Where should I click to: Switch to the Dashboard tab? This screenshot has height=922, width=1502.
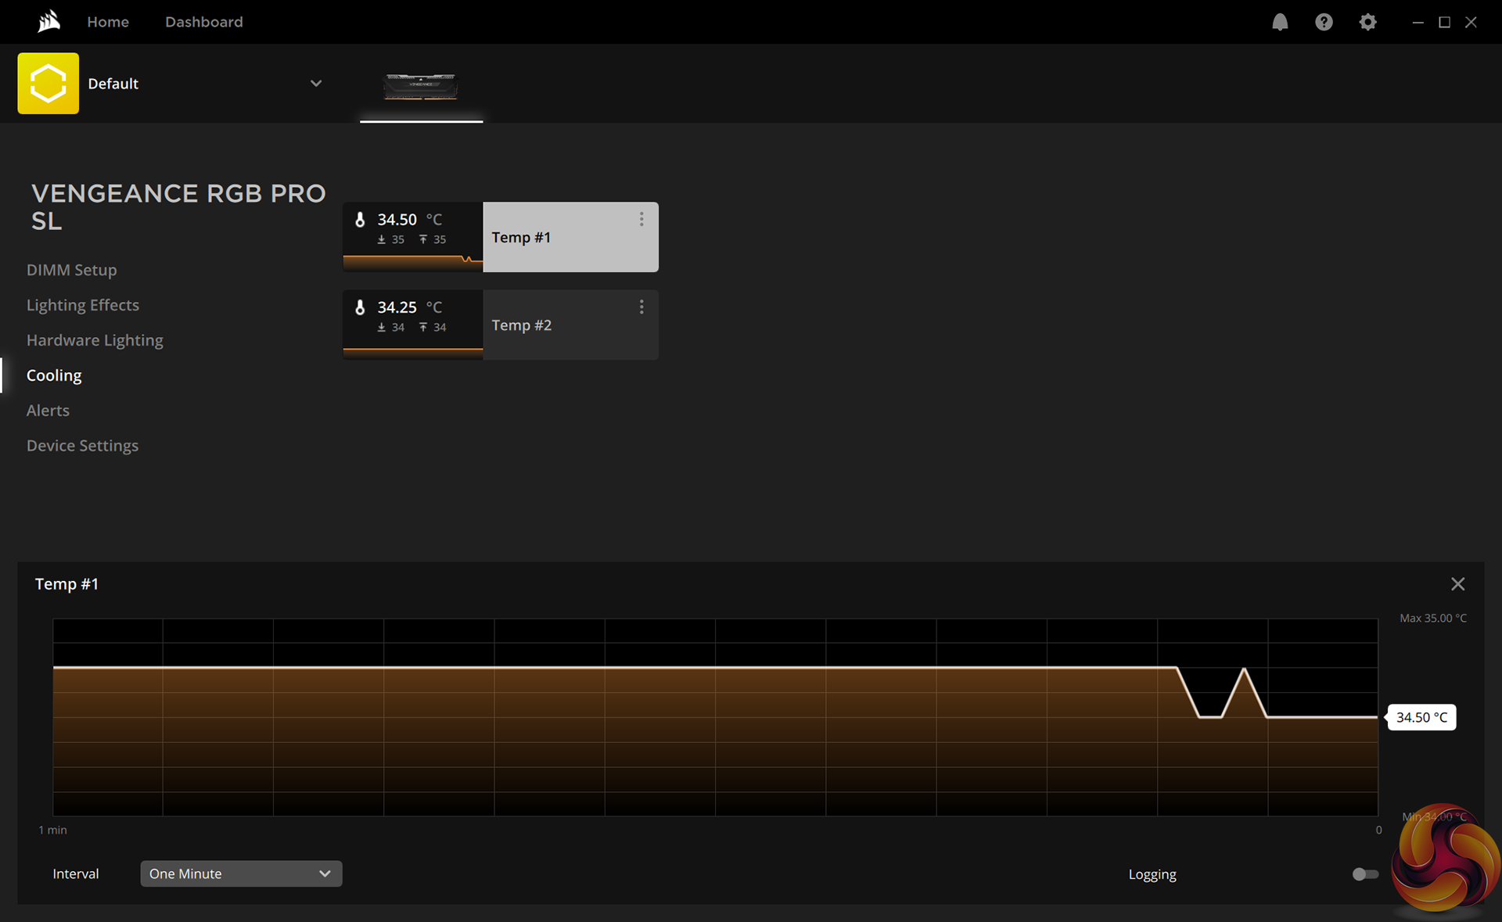pyautogui.click(x=203, y=22)
